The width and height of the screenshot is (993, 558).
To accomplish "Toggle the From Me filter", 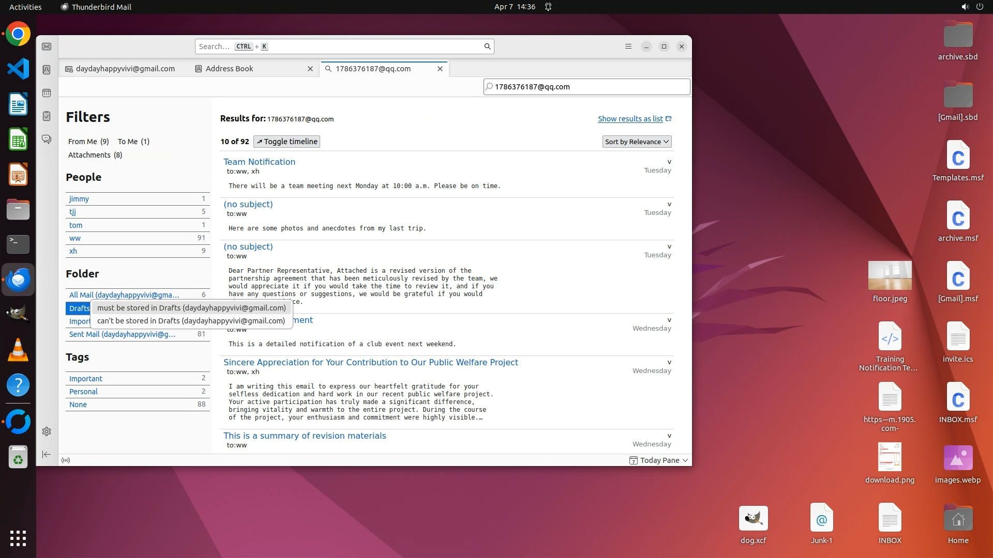I will tap(88, 142).
